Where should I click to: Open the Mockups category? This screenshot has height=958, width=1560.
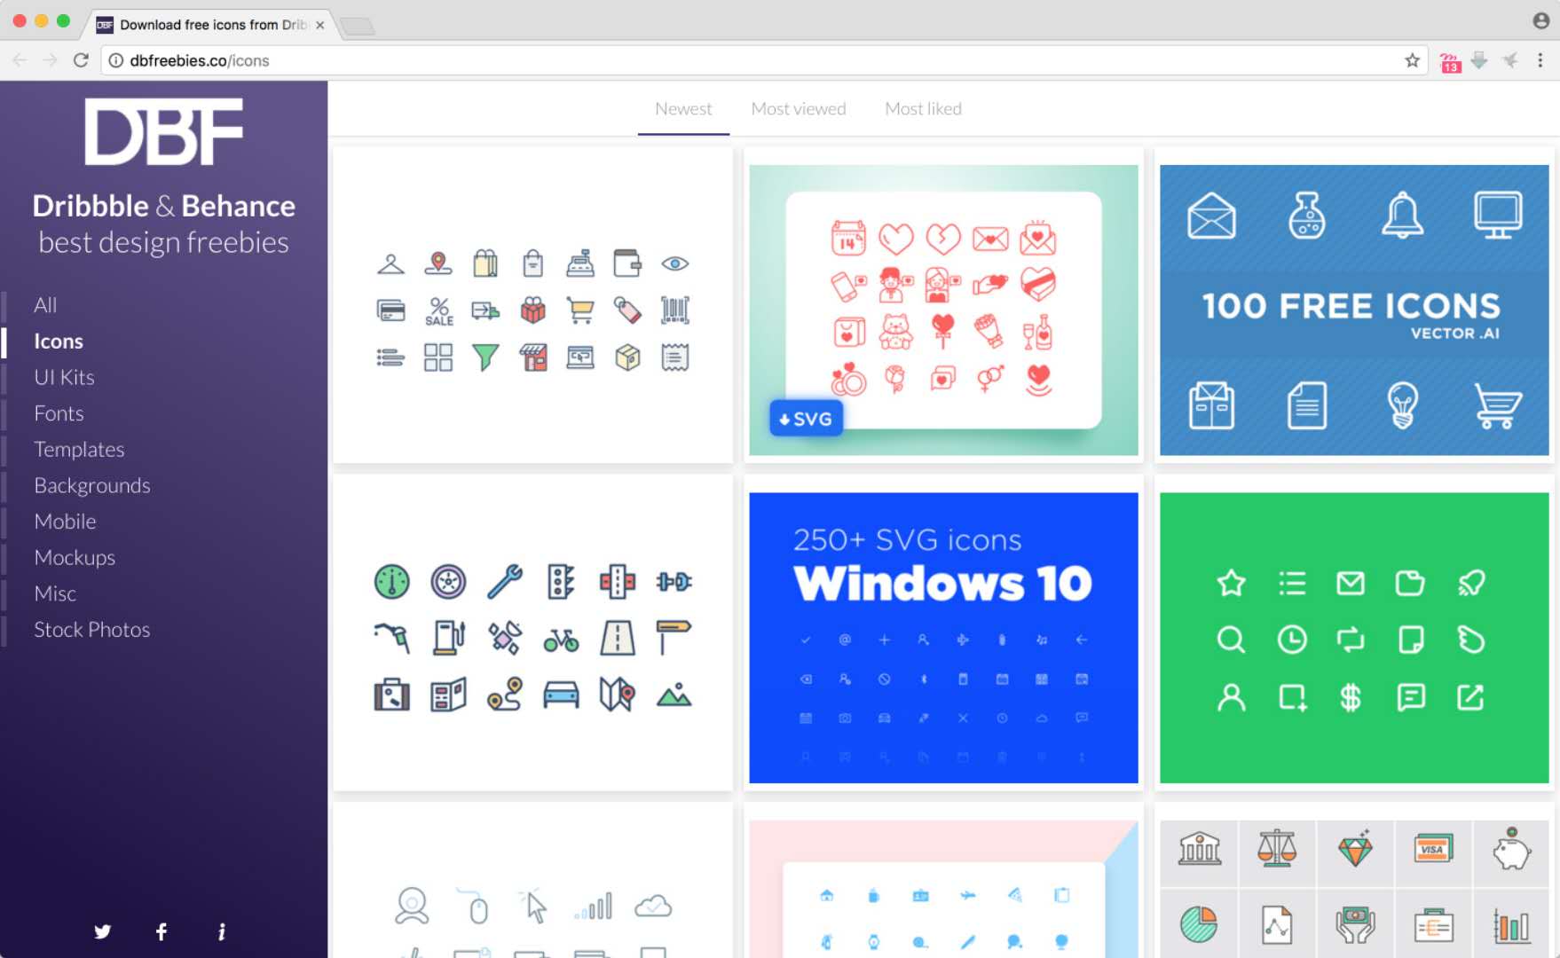click(x=75, y=558)
